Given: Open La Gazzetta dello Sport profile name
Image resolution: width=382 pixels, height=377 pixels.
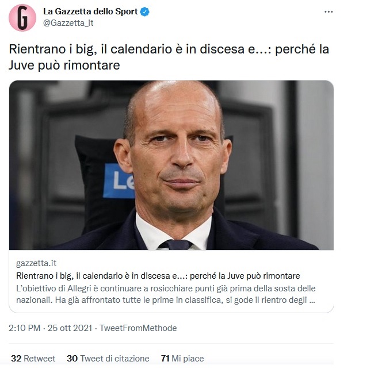Looking at the screenshot, I should point(90,11).
